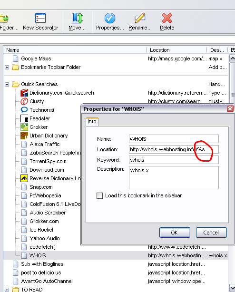Click the New Folder toolbar icon

(4, 18)
